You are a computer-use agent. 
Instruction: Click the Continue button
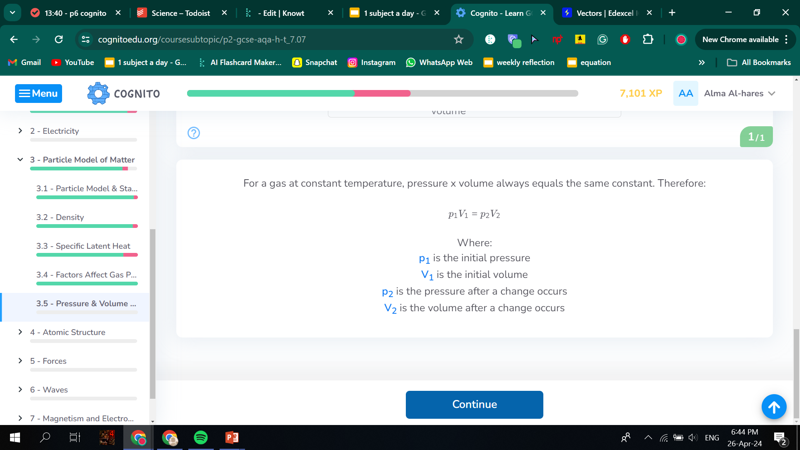pos(474,404)
